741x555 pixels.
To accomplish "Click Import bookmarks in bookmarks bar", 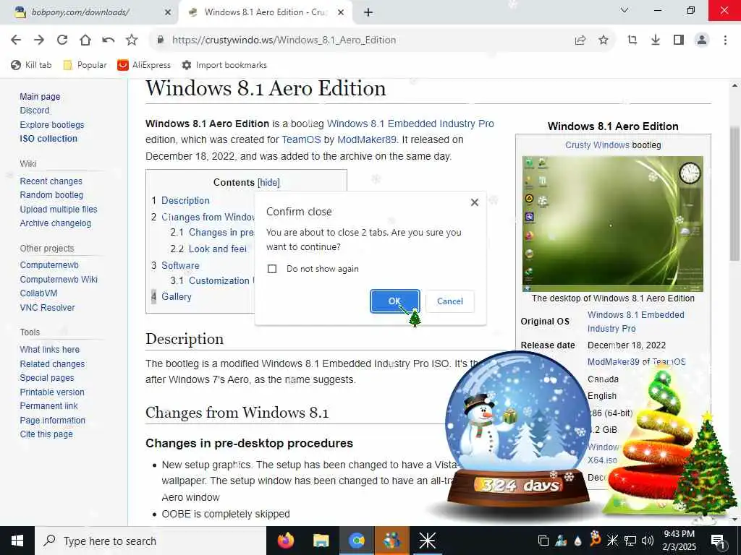I will (224, 65).
